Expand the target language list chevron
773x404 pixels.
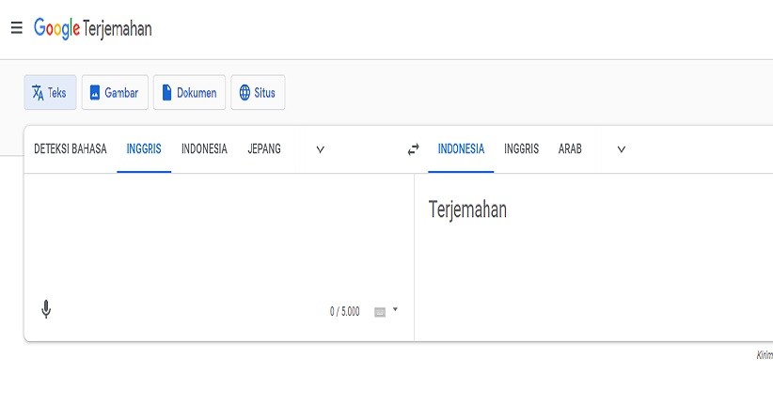(x=621, y=149)
